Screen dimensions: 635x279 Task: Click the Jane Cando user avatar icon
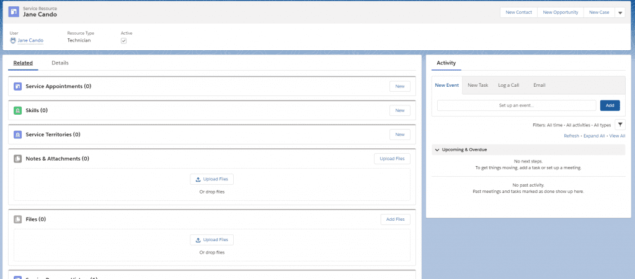[13, 40]
